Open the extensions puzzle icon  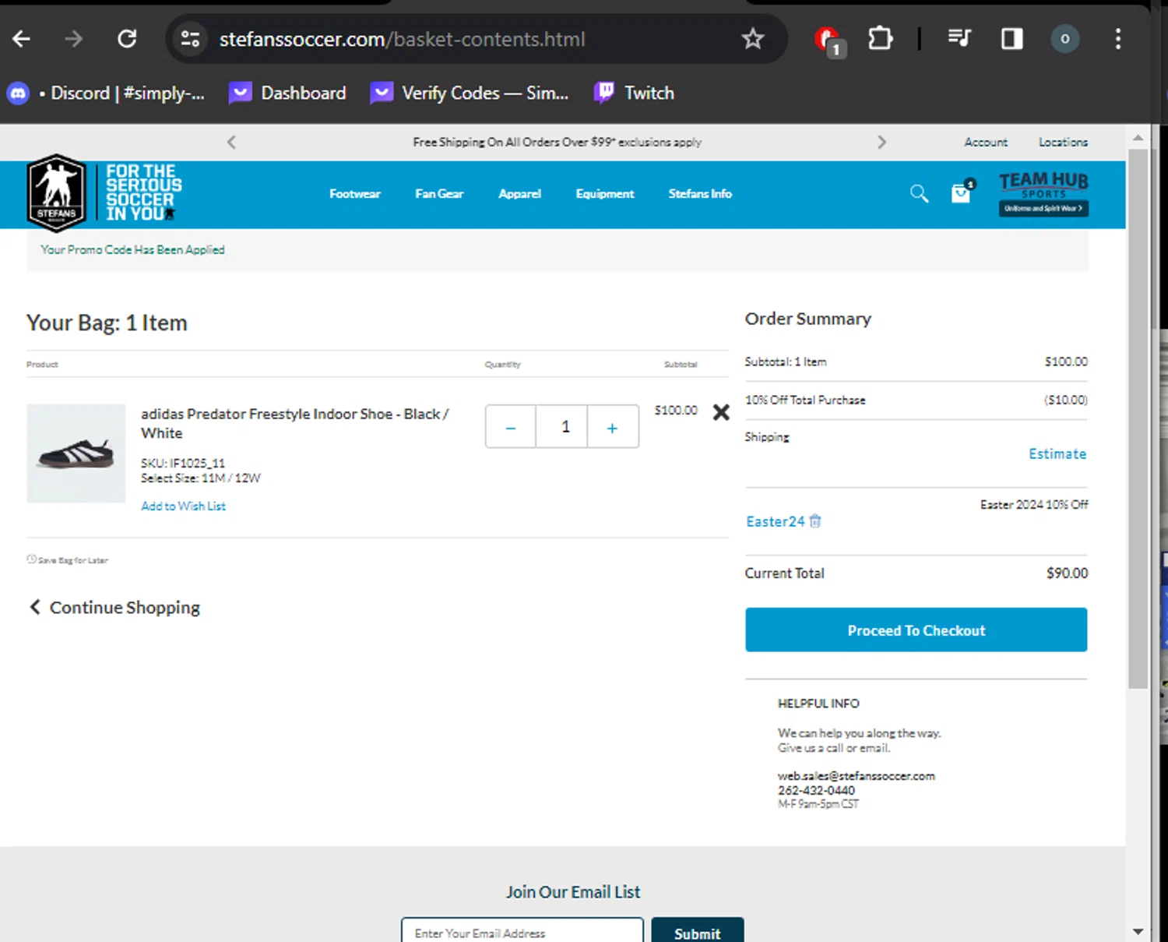coord(880,38)
